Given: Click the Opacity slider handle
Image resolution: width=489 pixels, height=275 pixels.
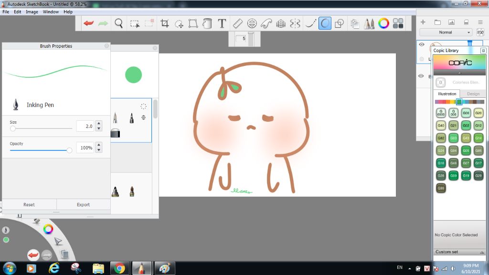Looking at the screenshot, I should coord(69,150).
